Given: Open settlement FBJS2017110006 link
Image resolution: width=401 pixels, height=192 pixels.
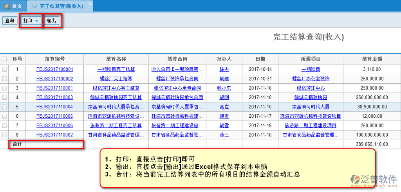Looking at the screenshot, I should 54,126.
